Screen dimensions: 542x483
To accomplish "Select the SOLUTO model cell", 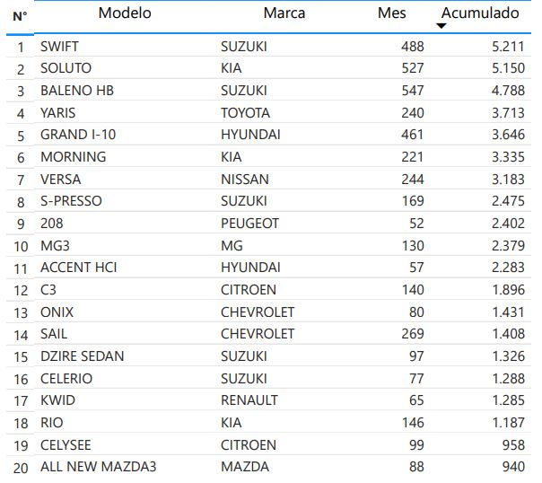I will [x=66, y=67].
